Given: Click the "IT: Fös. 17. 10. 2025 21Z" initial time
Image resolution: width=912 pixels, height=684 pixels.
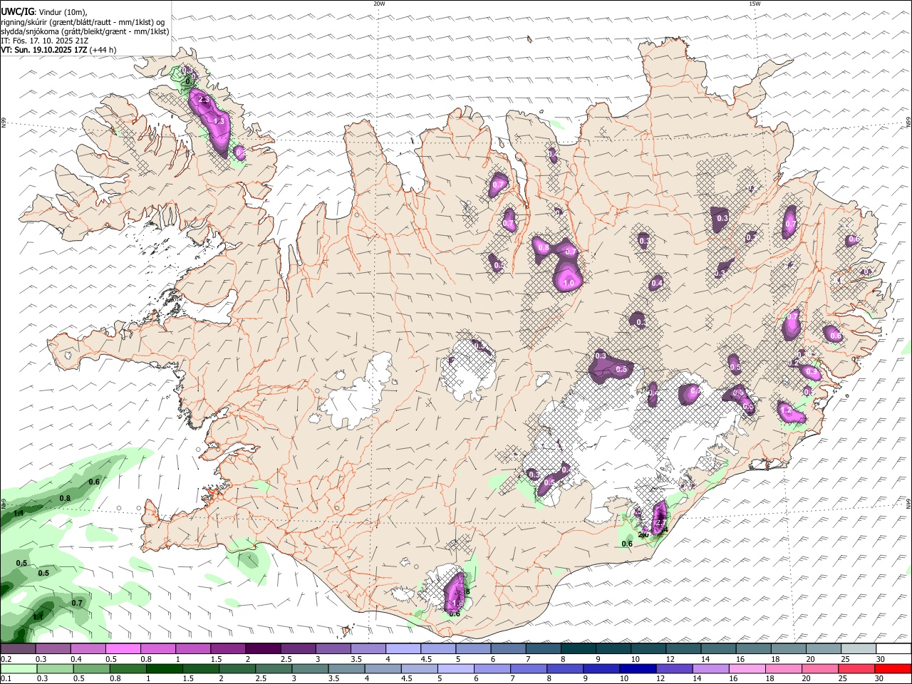Looking at the screenshot, I should [45, 41].
